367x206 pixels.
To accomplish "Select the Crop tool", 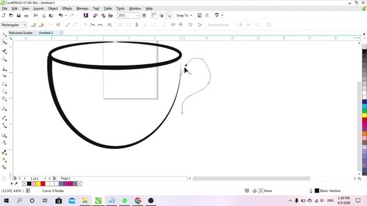I will pyautogui.click(x=4, y=51).
